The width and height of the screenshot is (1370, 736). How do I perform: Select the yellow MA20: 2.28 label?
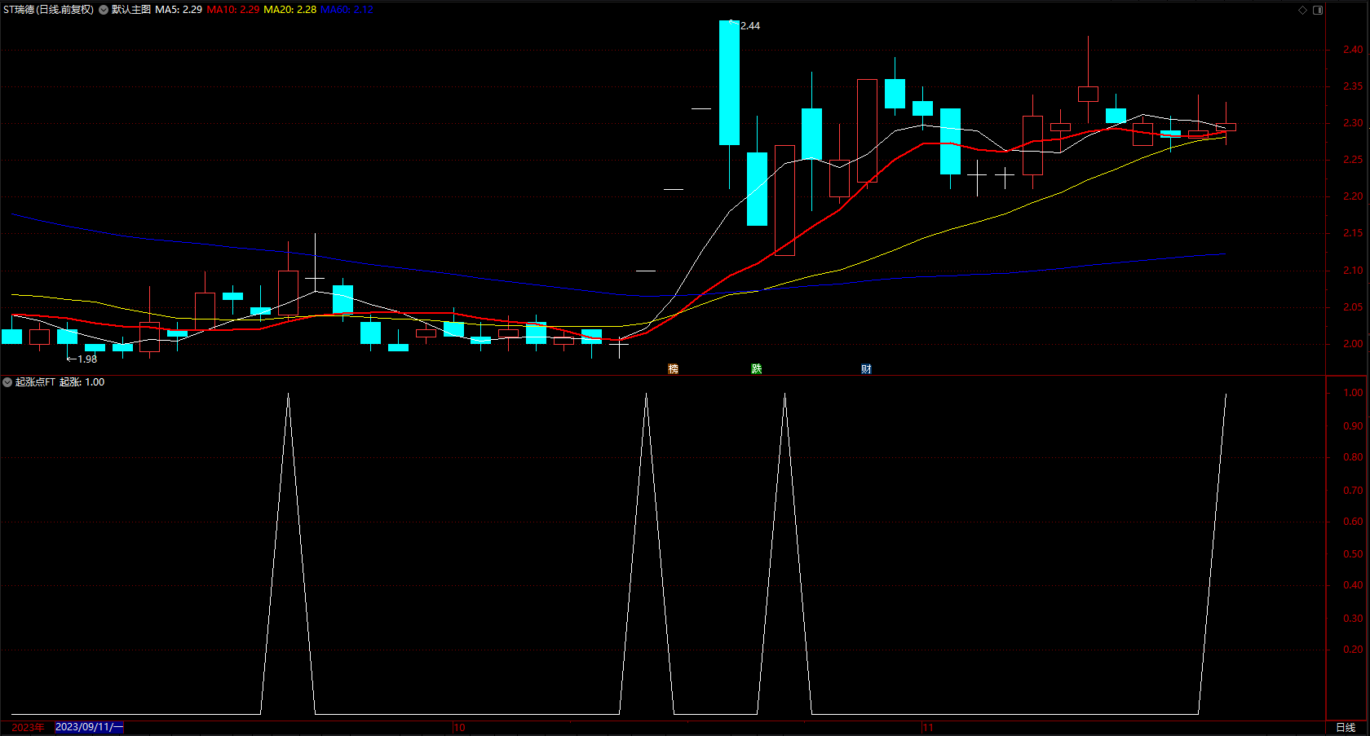(290, 10)
